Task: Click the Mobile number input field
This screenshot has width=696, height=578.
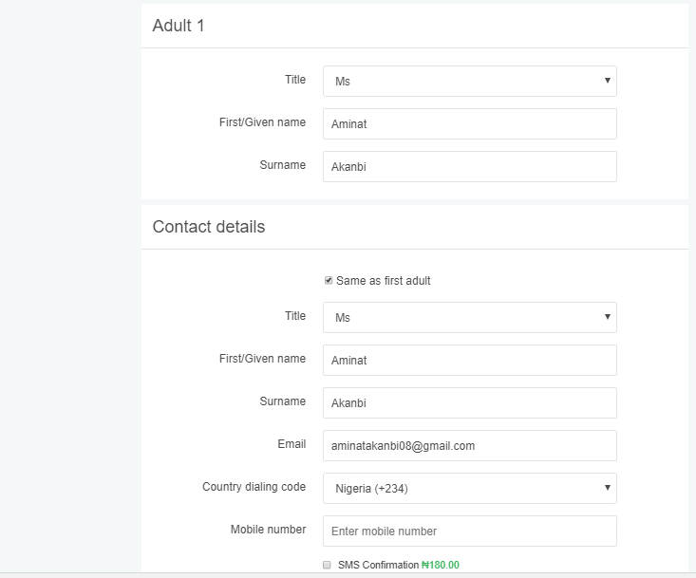Action: (x=470, y=531)
